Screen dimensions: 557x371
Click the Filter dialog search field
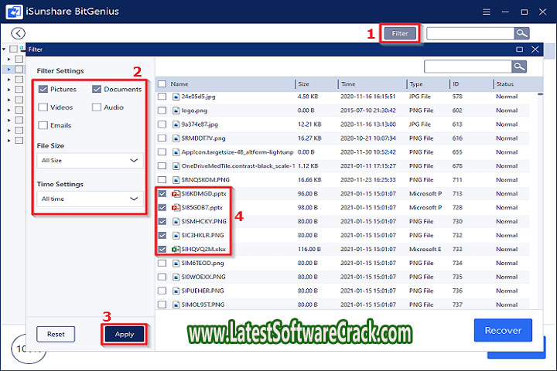click(467, 66)
